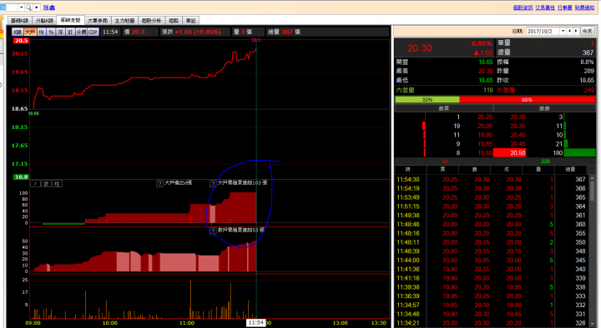Click the 20.35 ask price row
This screenshot has width=601, height=328.
(x=518, y=127)
